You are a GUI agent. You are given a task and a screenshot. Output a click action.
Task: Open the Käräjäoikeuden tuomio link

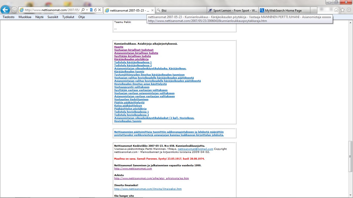pyautogui.click(x=129, y=72)
